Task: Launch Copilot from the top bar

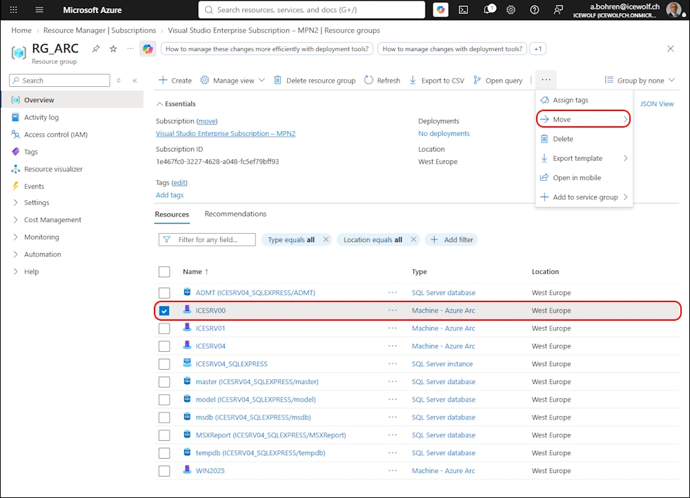Action: 440,10
